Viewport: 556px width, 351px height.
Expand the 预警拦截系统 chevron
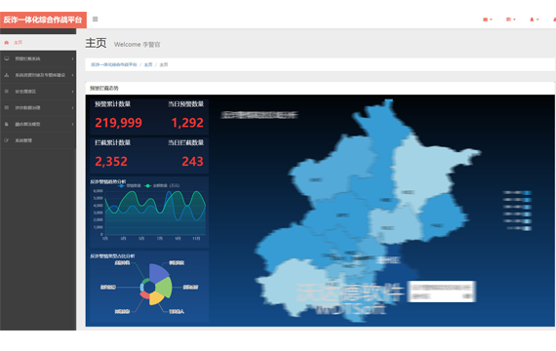click(72, 58)
